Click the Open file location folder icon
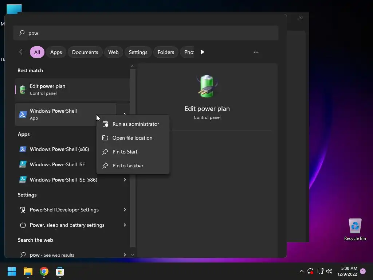 tap(105, 137)
